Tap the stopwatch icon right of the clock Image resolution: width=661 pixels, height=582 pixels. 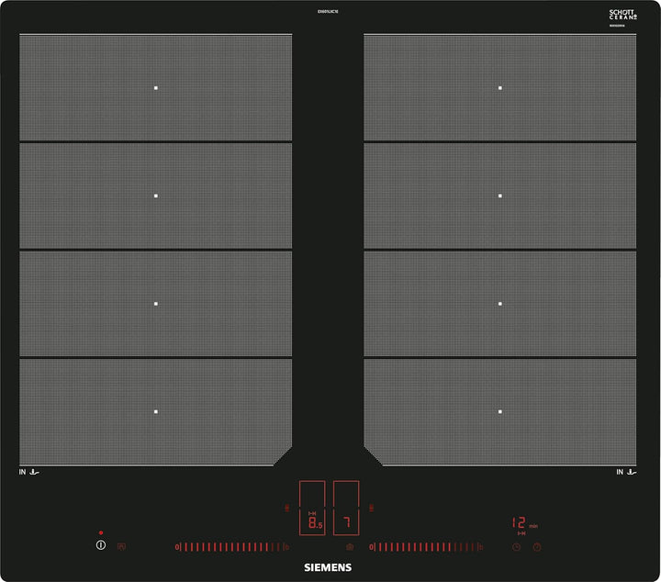(537, 547)
